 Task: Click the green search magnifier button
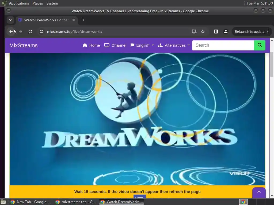point(260,45)
